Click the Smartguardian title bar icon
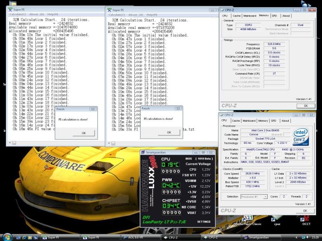 click(143, 152)
